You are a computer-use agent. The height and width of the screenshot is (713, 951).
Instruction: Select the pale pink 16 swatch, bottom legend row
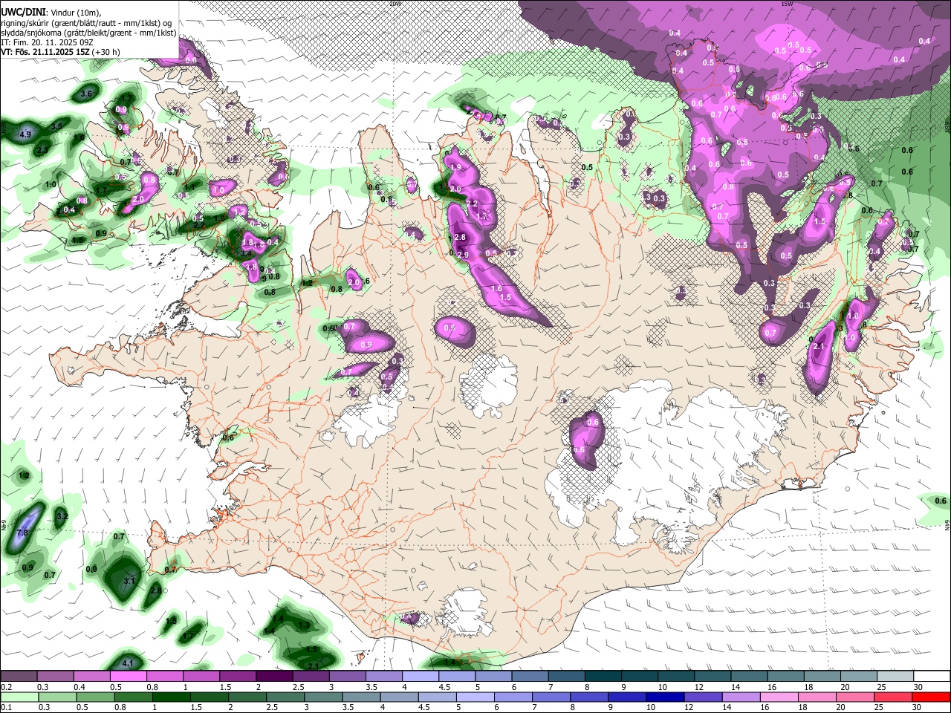click(x=779, y=697)
